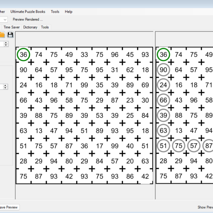Click the number 17 in left puzzle
The image size is (213, 213).
click(99, 146)
